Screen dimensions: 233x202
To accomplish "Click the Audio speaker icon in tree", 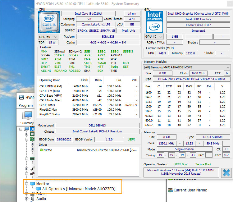I will click(x=32, y=199).
